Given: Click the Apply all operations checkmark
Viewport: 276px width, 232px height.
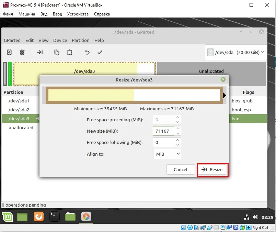Looking at the screenshot, I should (x=100, y=52).
